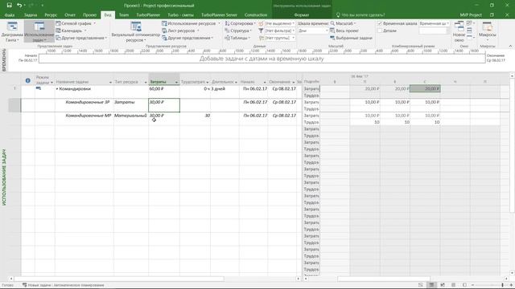Click the info indicator column header icon
This screenshot has width=515, height=289.
[x=28, y=80]
